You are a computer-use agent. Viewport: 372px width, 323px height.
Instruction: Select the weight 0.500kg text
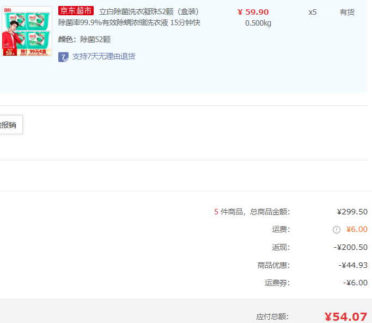click(x=258, y=23)
